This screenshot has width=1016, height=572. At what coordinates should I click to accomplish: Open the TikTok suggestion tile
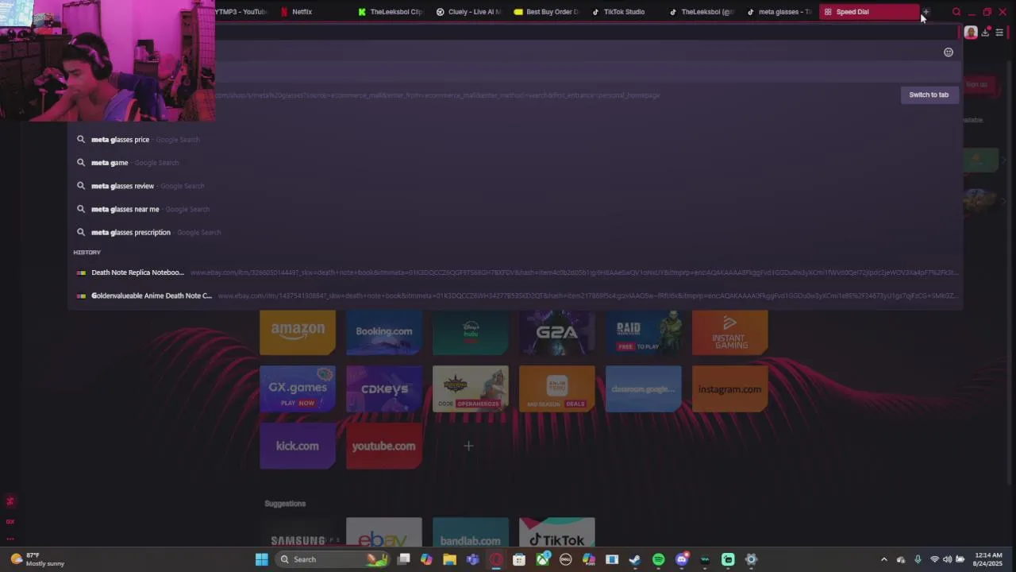557,533
